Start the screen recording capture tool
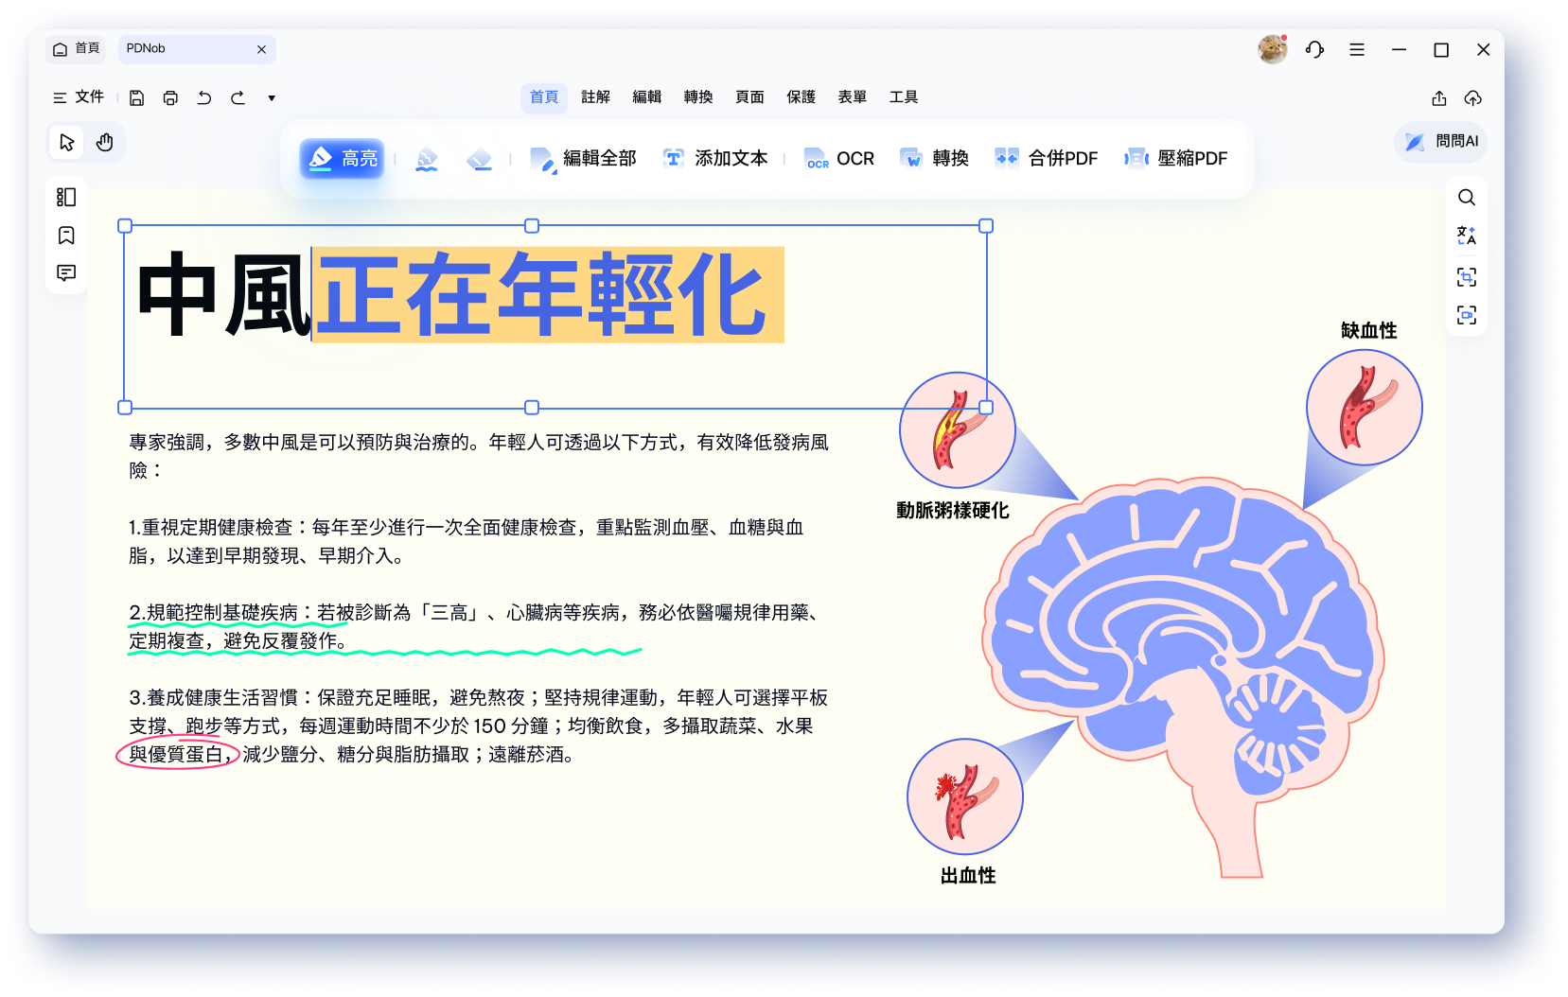1568x997 pixels. (x=1467, y=315)
